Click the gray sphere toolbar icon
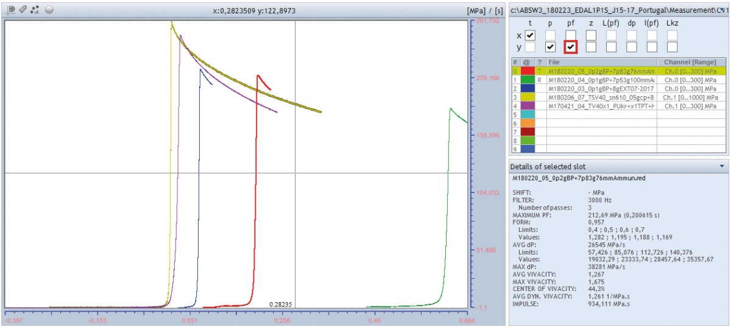This screenshot has width=731, height=327. 49,10
